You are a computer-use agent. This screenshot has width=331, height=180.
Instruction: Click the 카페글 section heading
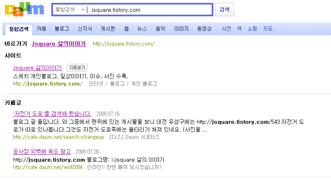pyautogui.click(x=13, y=103)
